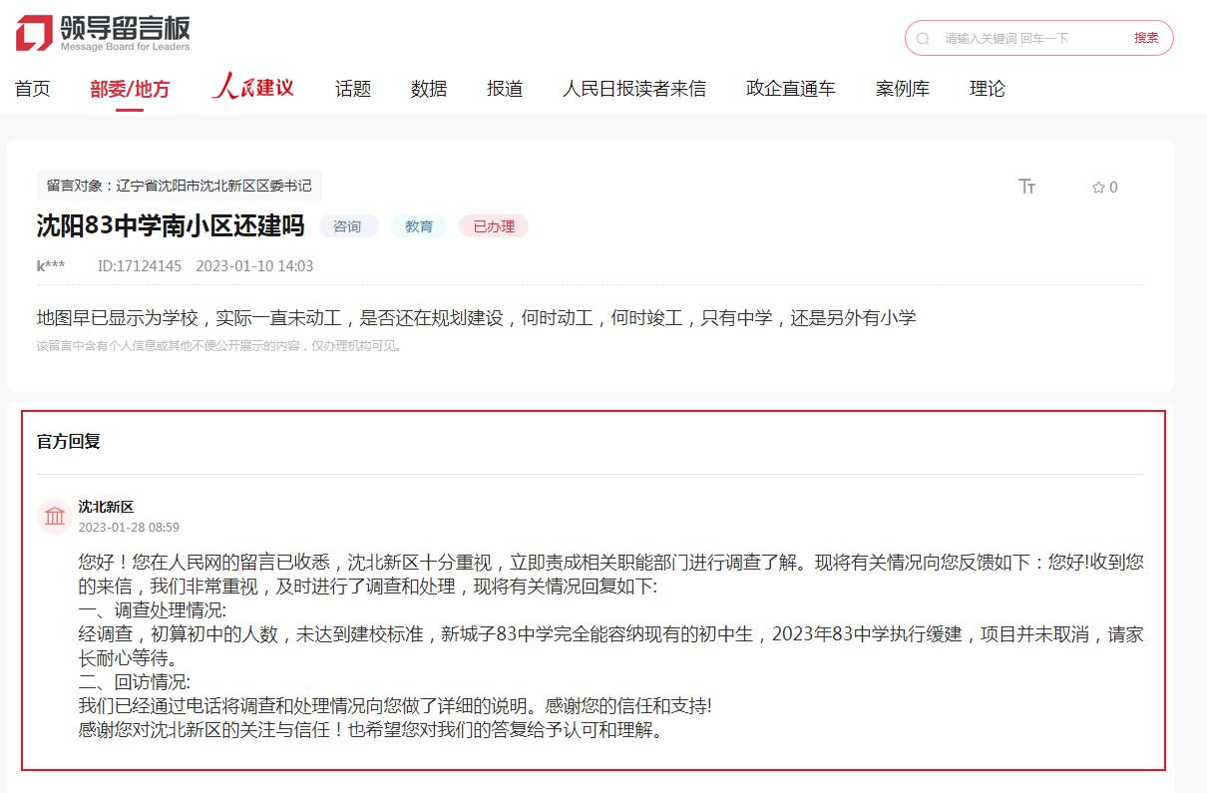Click the 沈北新区 institution avatar icon

[55, 517]
